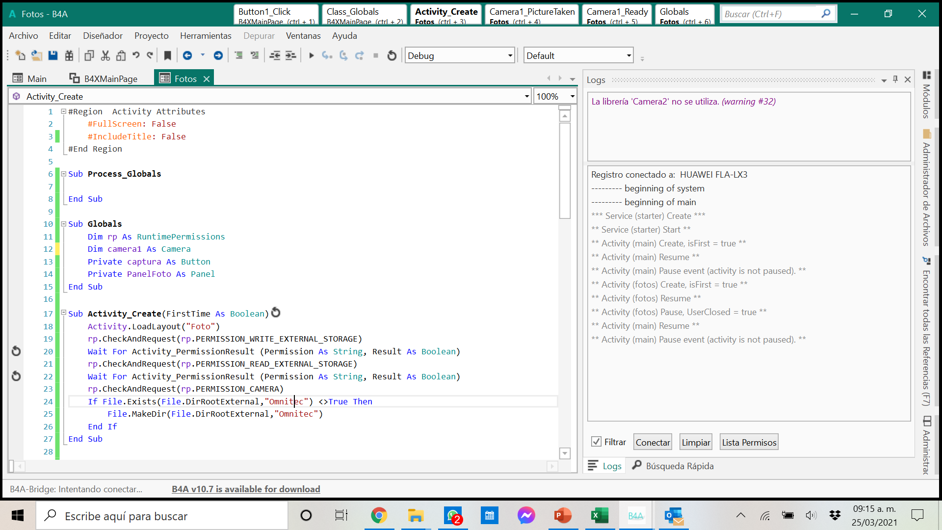Collapse the Activity Attributes region

point(63,111)
